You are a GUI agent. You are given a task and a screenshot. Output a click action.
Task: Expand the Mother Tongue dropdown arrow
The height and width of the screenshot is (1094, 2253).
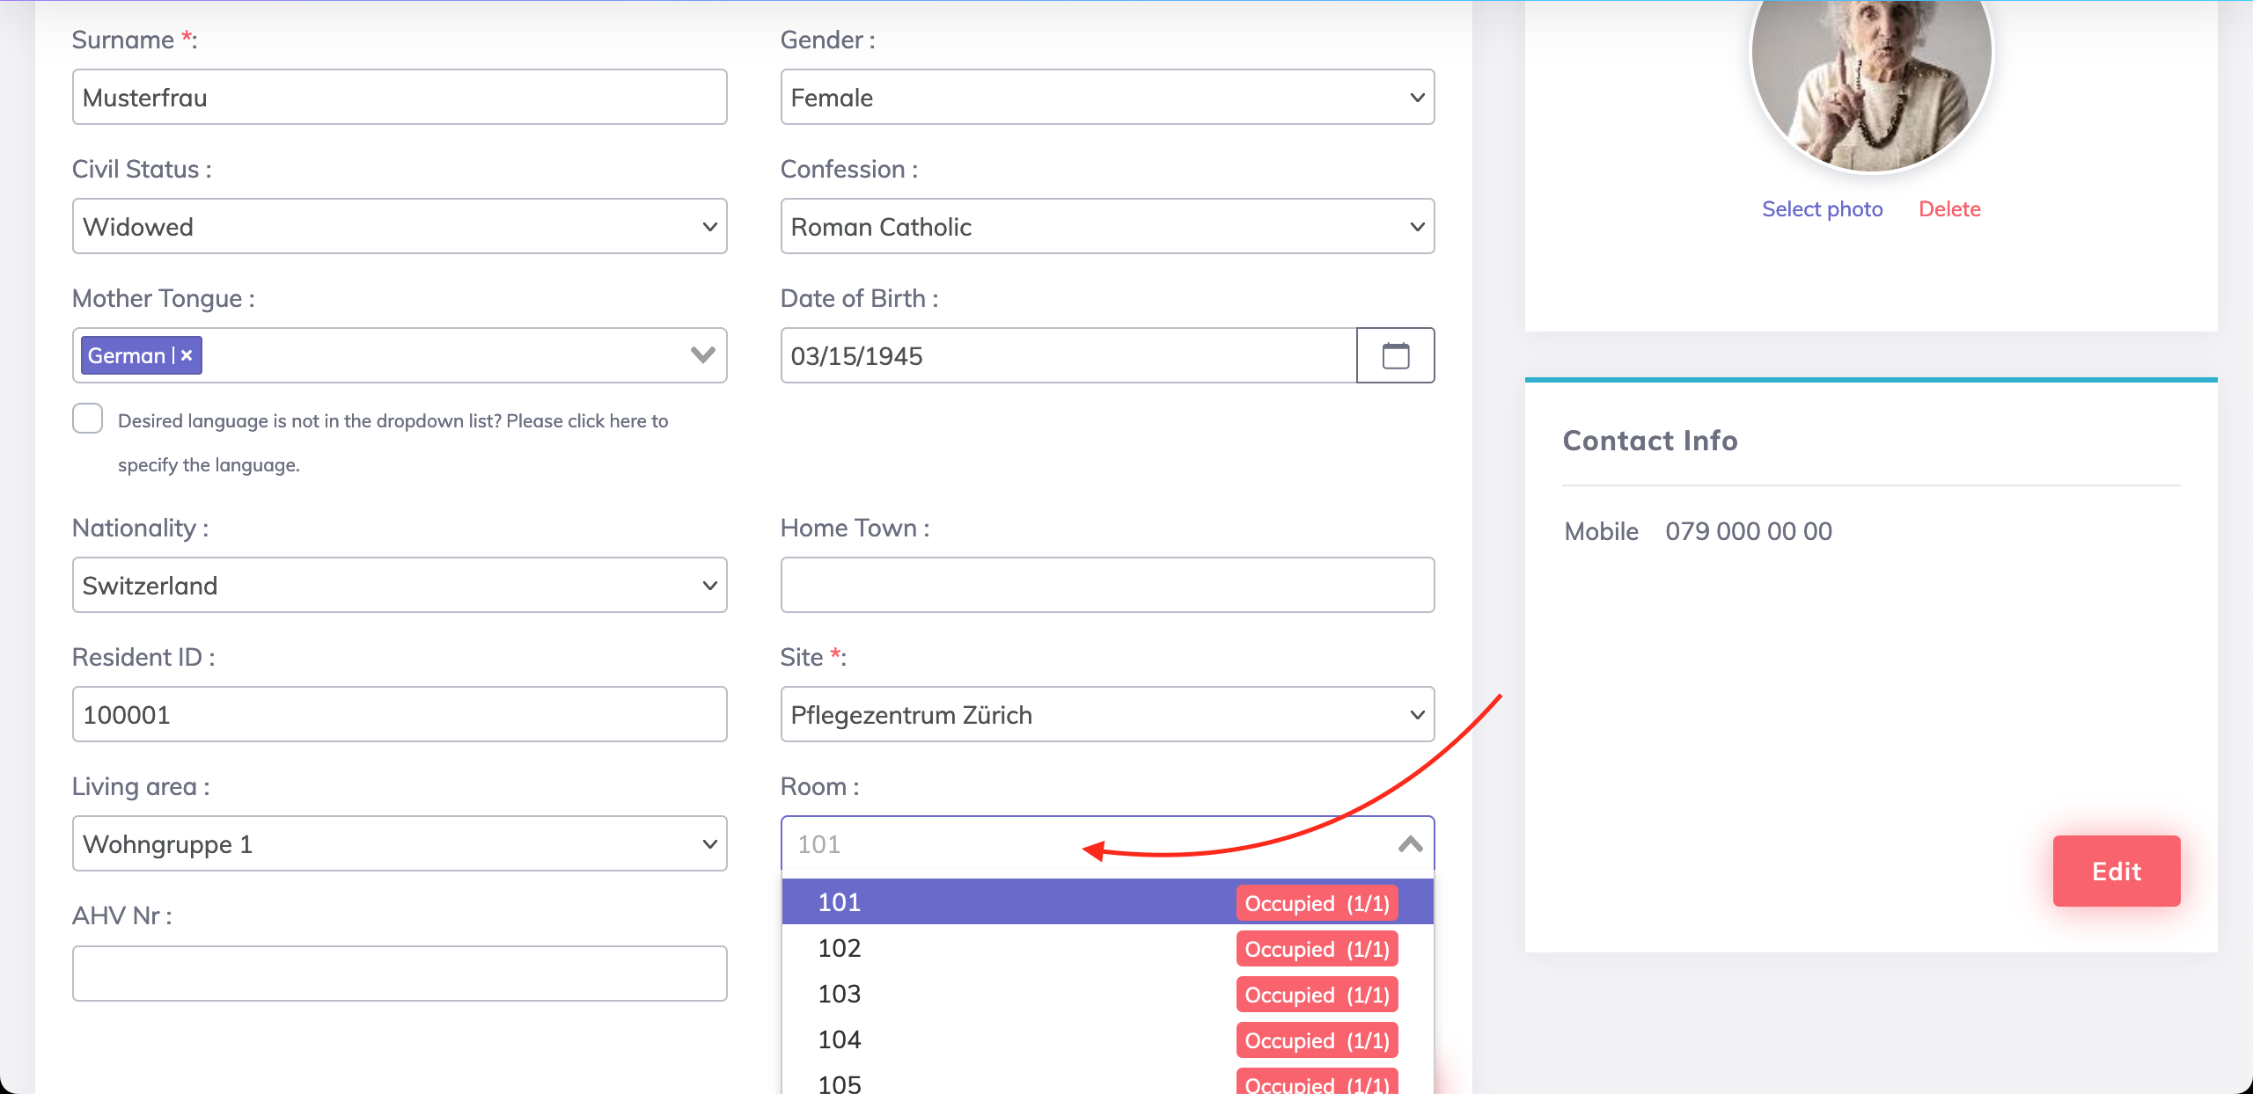702,355
